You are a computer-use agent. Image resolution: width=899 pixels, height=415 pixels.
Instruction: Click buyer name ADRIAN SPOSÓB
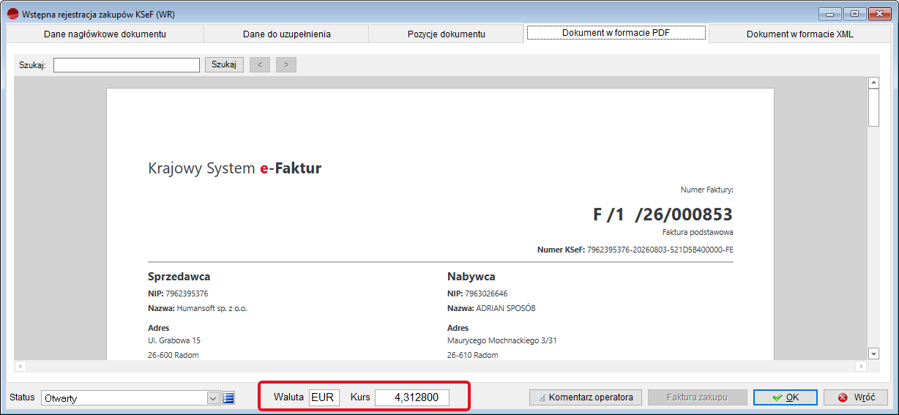coord(506,308)
